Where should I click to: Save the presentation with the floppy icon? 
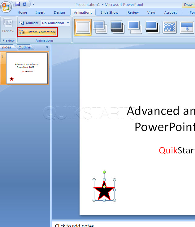(x=18, y=4)
